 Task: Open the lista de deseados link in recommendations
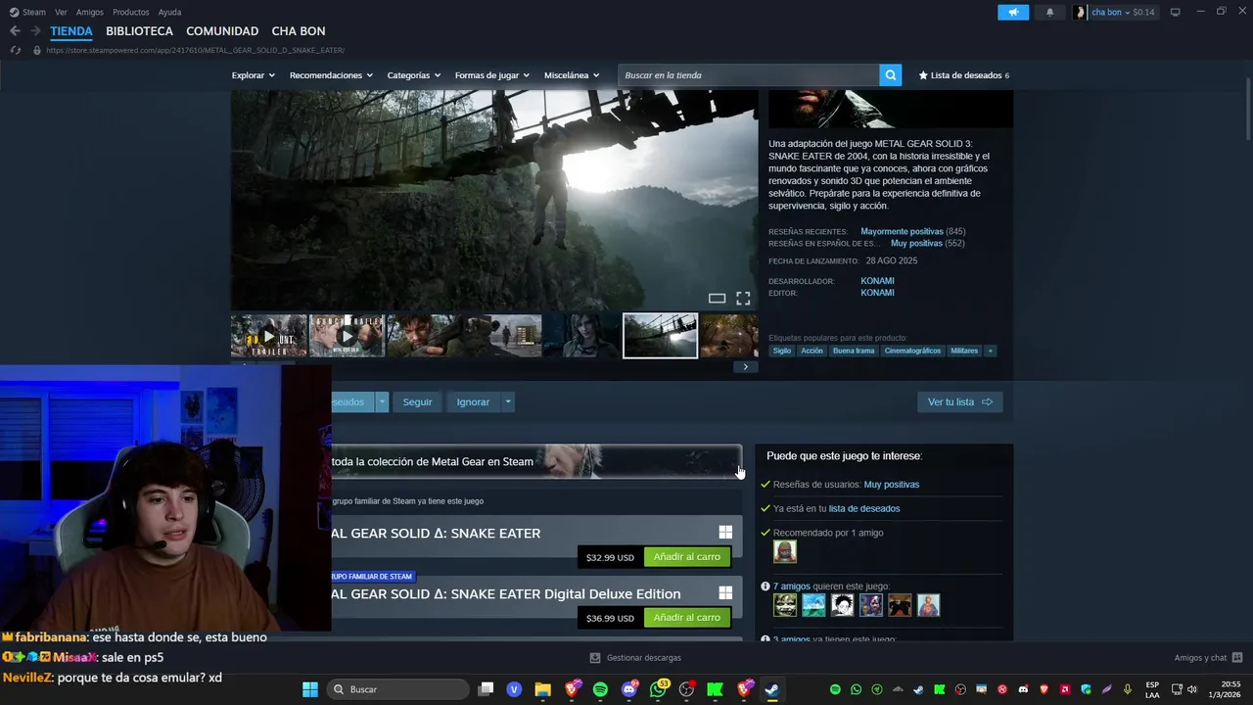[x=864, y=508]
